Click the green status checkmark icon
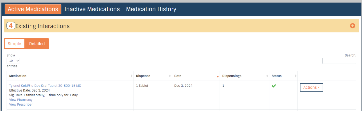The image size is (362, 114). 274,86
